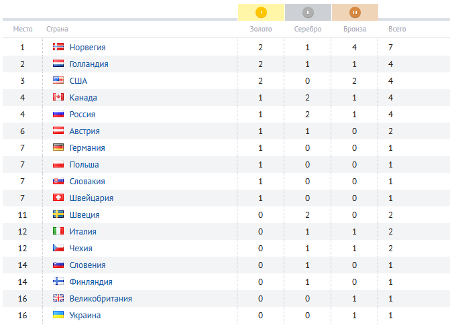The height and width of the screenshot is (333, 450).
Task: Open the Великобритания country link
Action: [101, 299]
